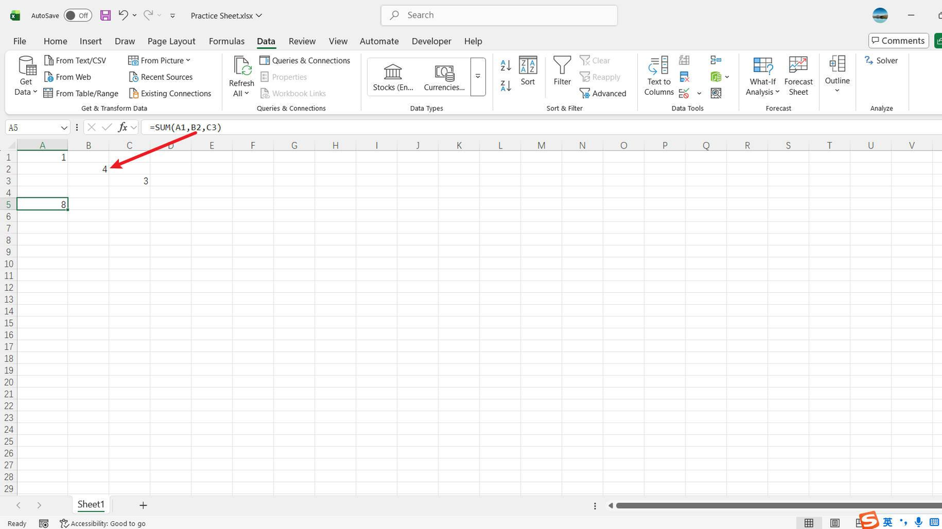This screenshot has width=942, height=529.
Task: Sort Z to A descending
Action: click(506, 86)
